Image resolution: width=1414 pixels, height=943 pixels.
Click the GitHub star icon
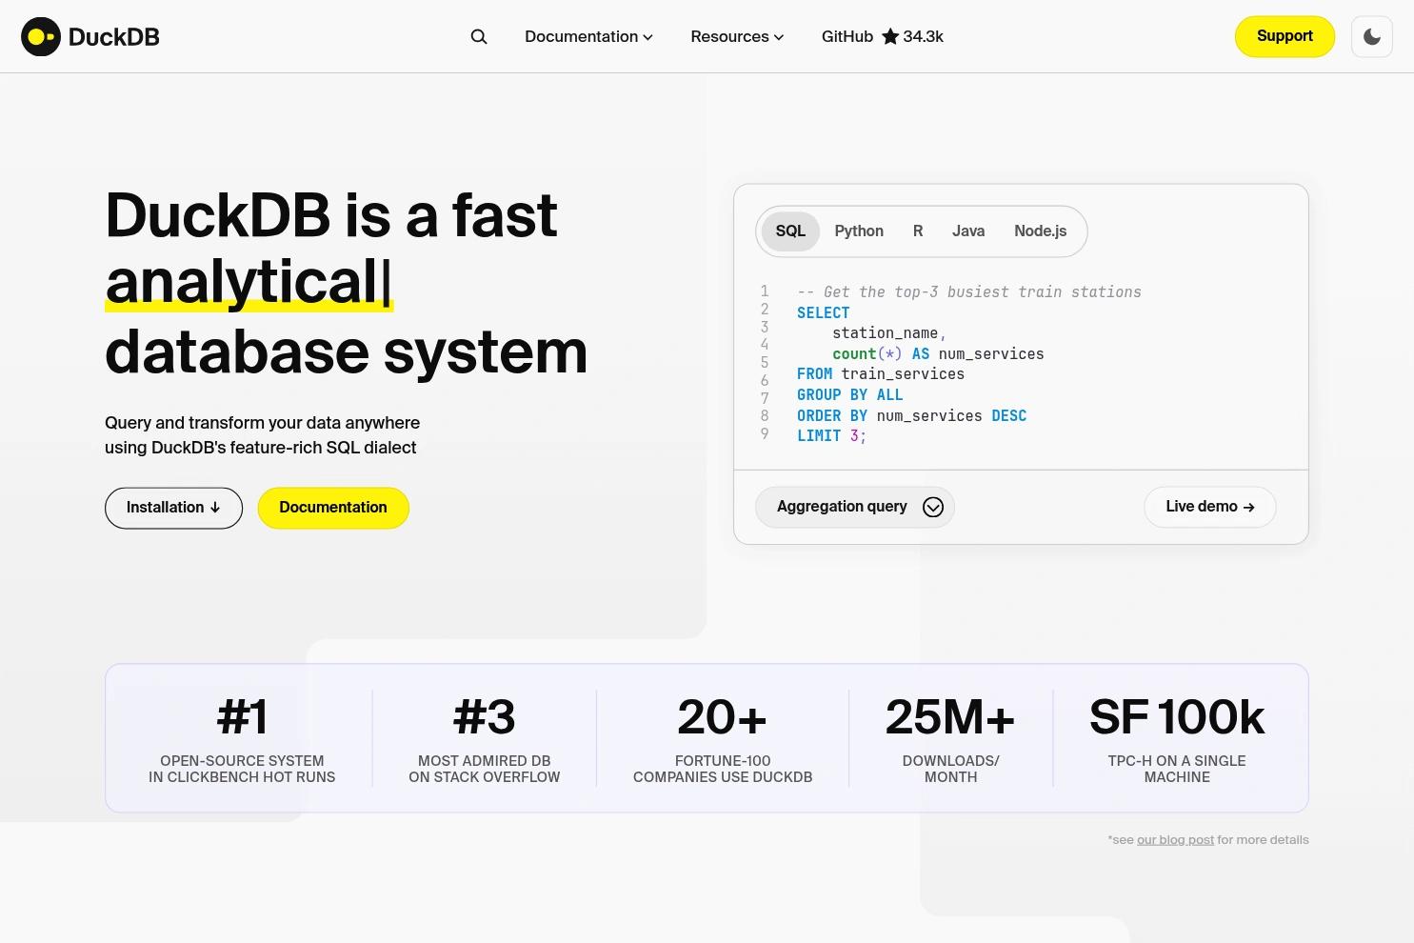point(890,37)
